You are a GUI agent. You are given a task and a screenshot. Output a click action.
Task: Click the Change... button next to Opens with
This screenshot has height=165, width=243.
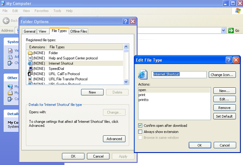tap(114, 112)
